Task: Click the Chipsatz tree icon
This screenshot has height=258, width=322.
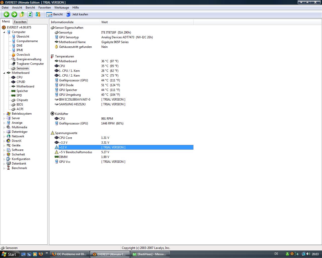Action: 13,100
